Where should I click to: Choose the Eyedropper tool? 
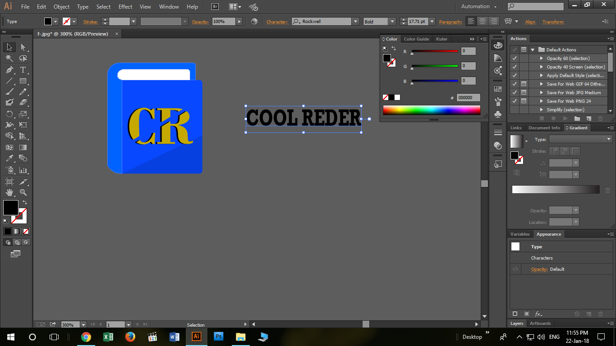[x=9, y=158]
